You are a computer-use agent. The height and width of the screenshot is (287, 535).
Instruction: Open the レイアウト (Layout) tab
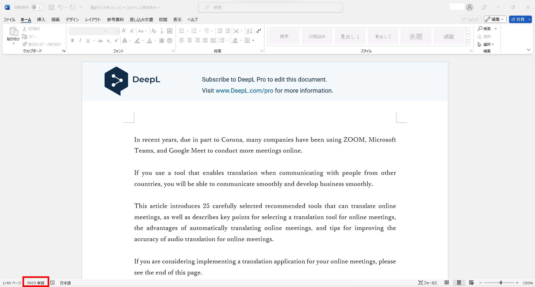pos(93,20)
